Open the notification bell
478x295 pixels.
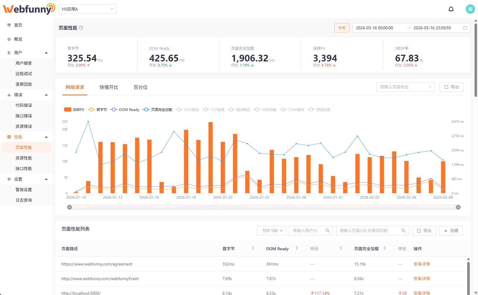451,9
